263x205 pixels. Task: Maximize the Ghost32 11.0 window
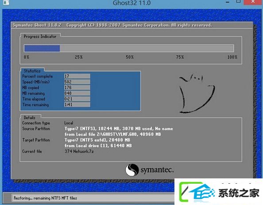(x=238, y=2)
